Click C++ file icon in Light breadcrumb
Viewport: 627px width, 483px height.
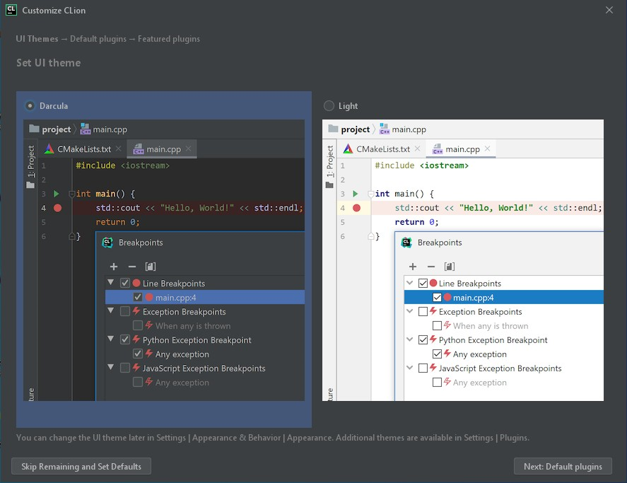point(385,129)
